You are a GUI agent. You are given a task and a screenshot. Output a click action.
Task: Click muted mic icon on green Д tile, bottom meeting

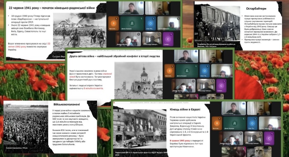coord(244,119)
